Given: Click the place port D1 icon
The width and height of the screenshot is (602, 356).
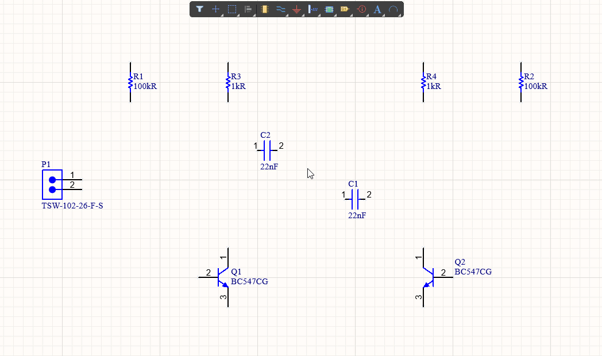Looking at the screenshot, I should click(345, 9).
